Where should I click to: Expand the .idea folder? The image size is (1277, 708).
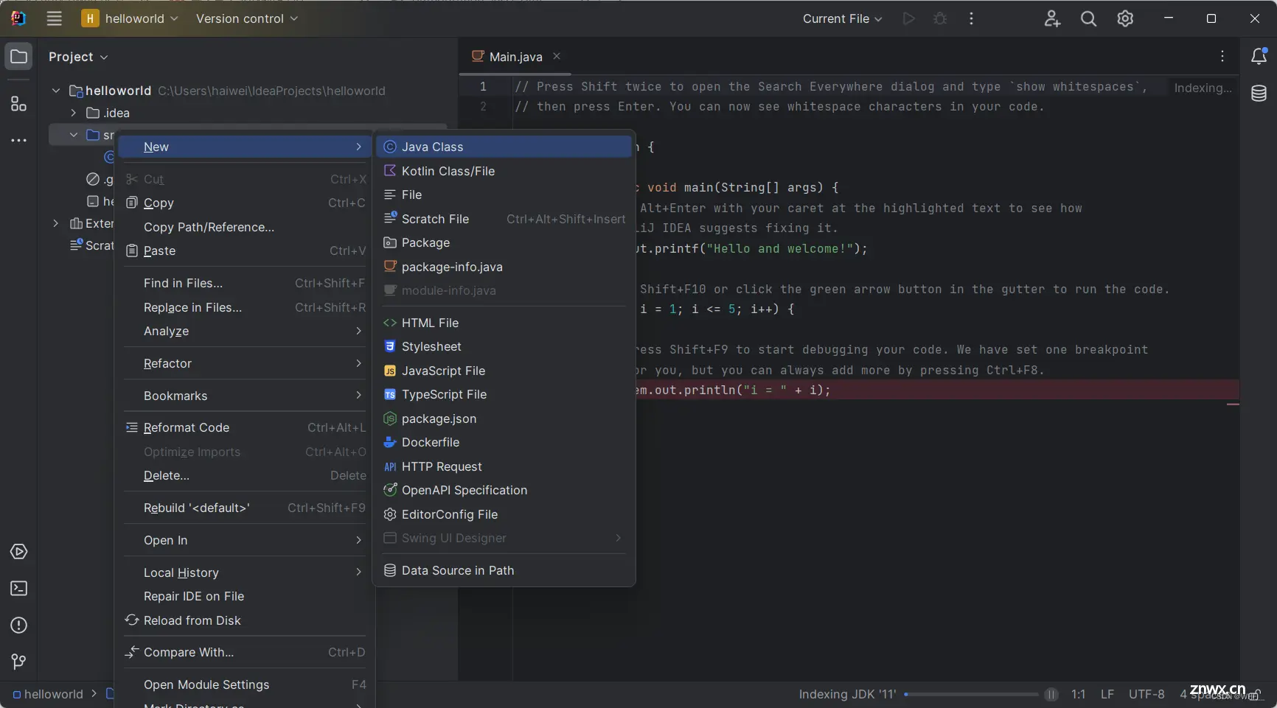tap(73, 113)
